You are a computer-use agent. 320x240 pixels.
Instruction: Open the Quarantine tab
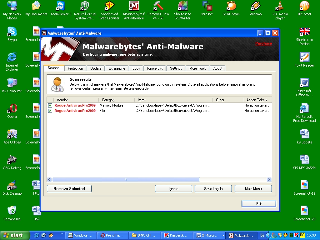[x=117, y=68]
